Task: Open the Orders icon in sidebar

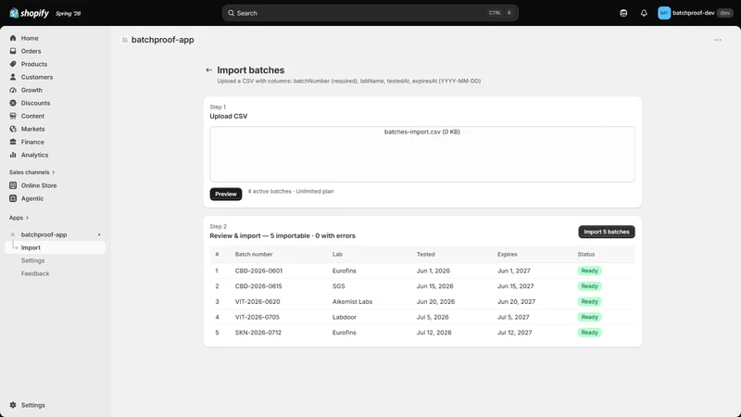Action: [13, 51]
